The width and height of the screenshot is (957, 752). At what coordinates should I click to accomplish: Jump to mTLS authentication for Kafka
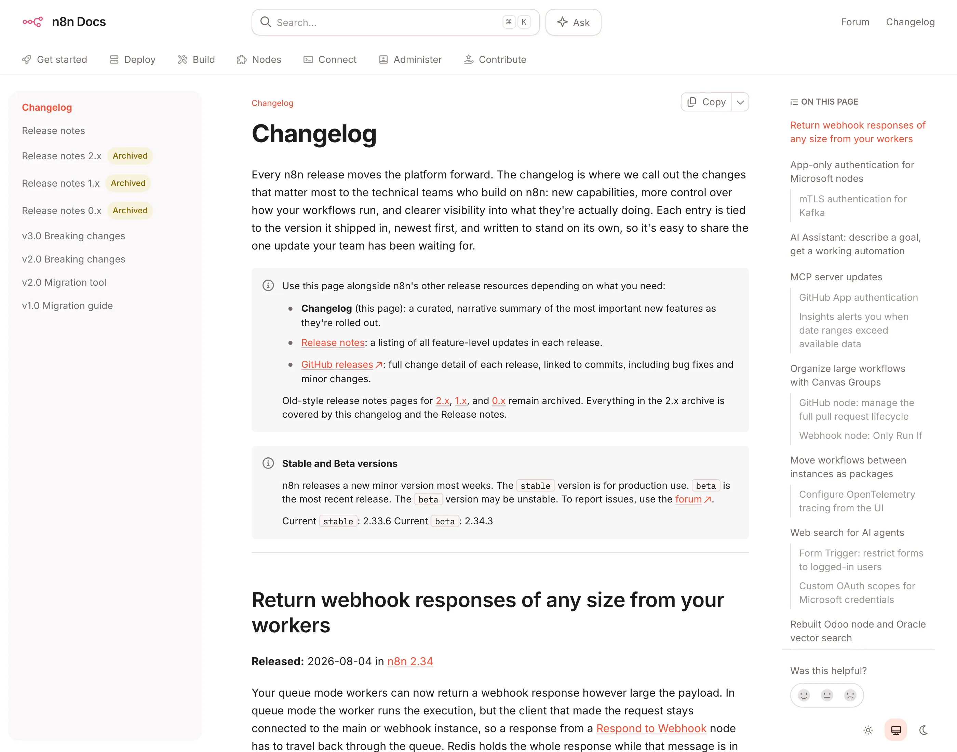click(853, 206)
